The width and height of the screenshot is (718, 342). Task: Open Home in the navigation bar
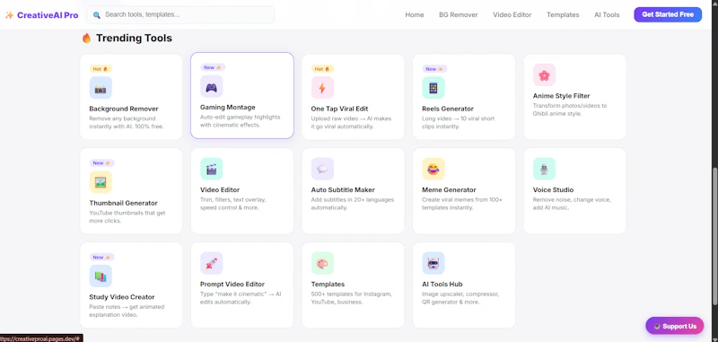tap(415, 14)
